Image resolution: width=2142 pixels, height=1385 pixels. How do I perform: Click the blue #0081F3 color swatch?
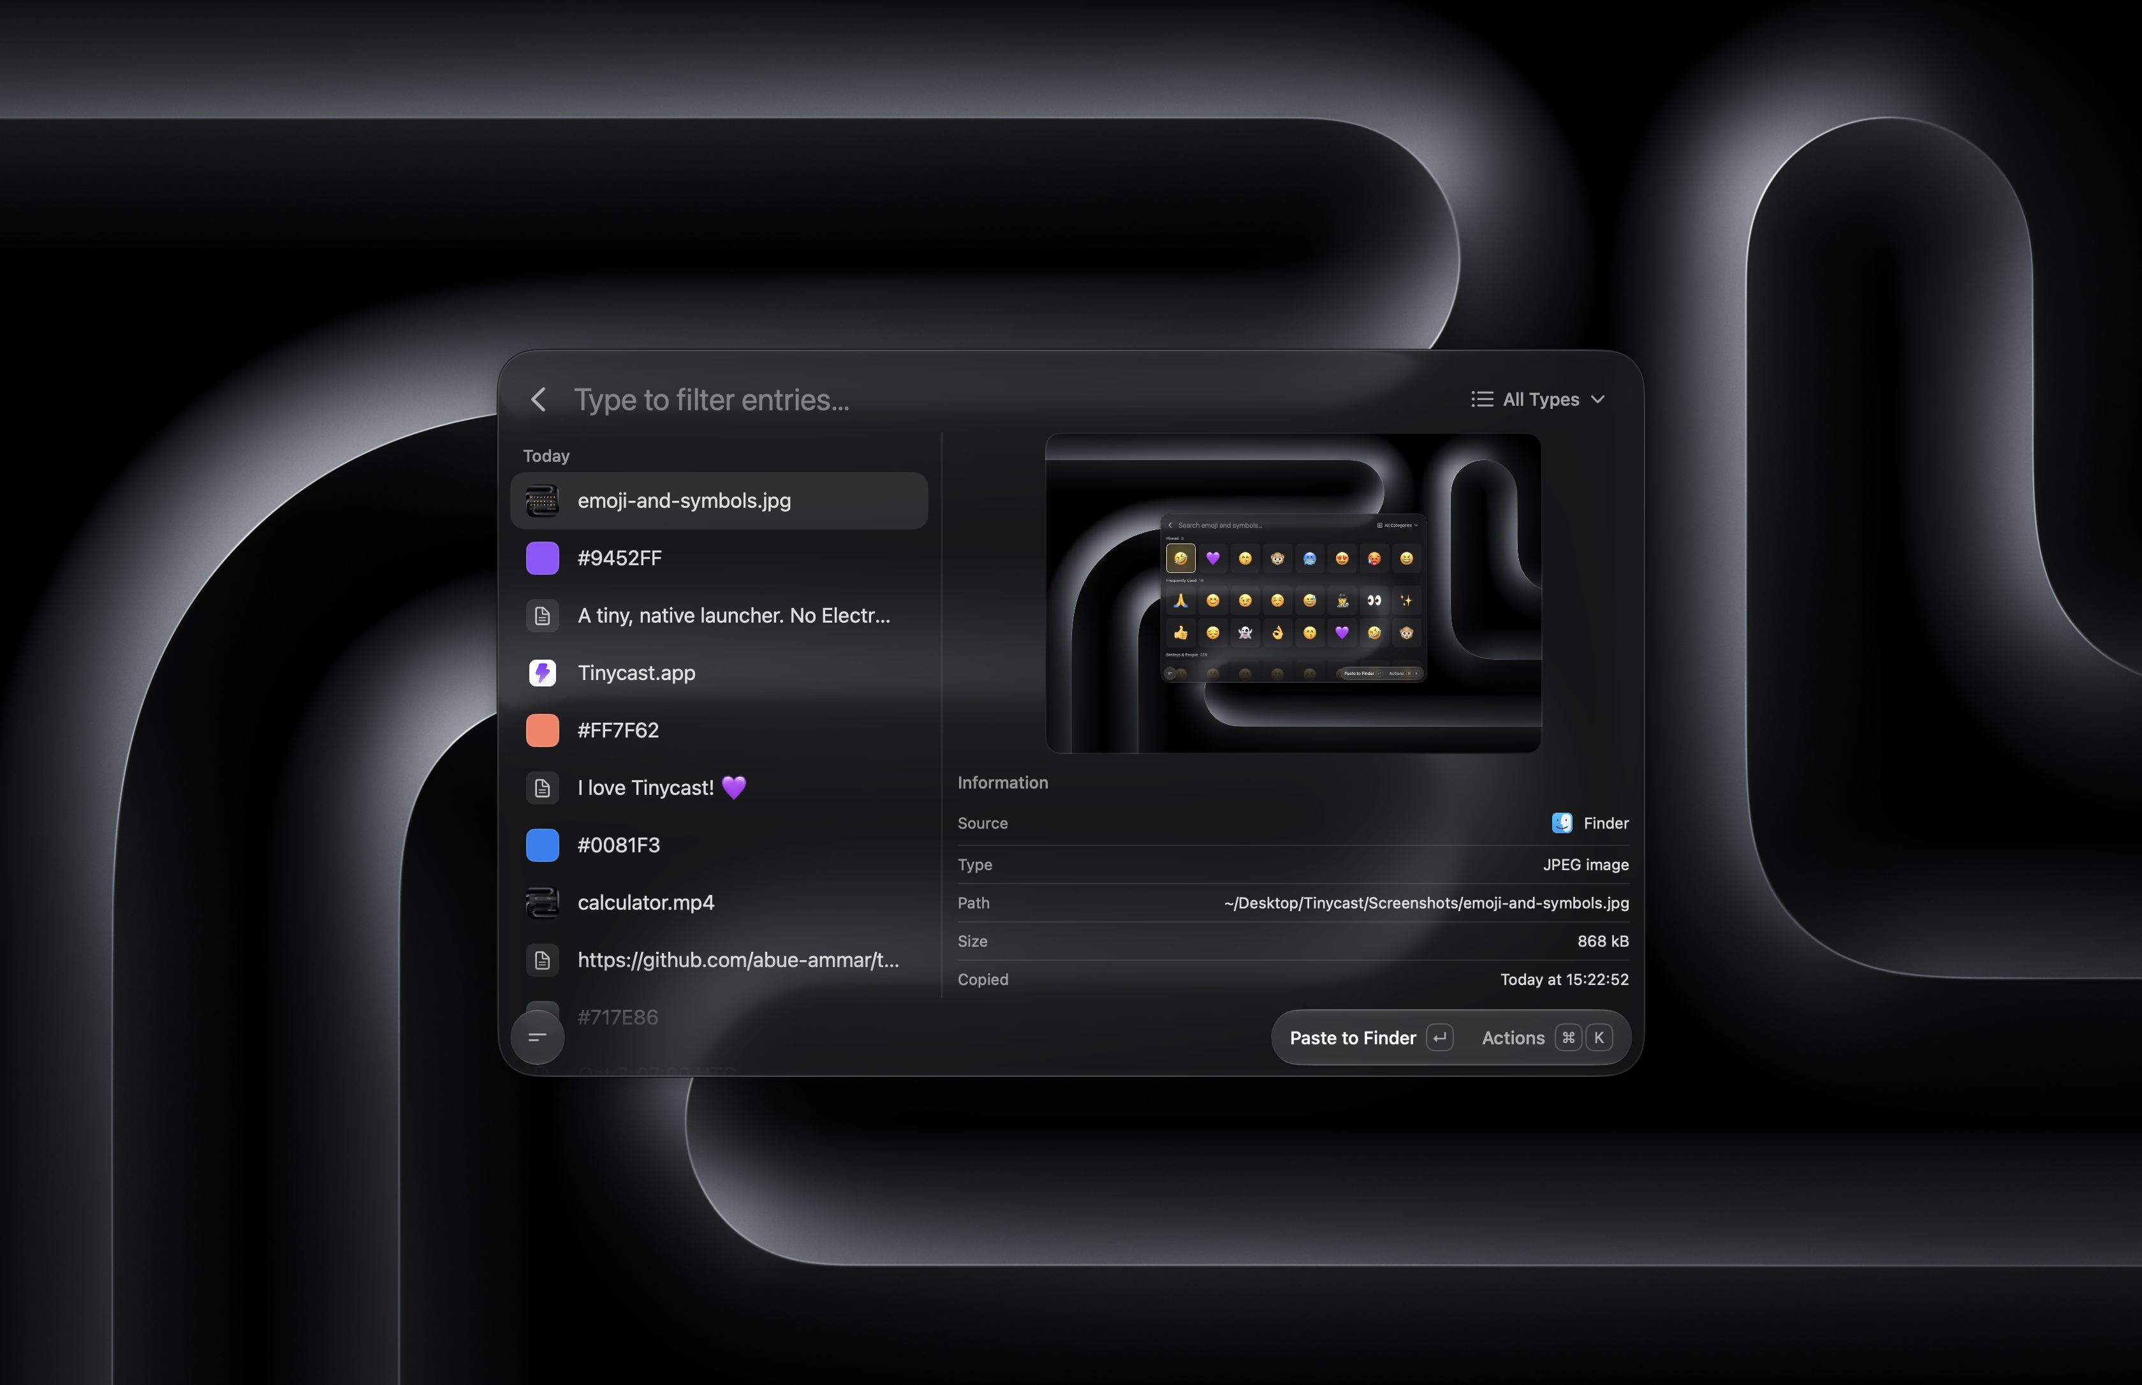pyautogui.click(x=542, y=845)
